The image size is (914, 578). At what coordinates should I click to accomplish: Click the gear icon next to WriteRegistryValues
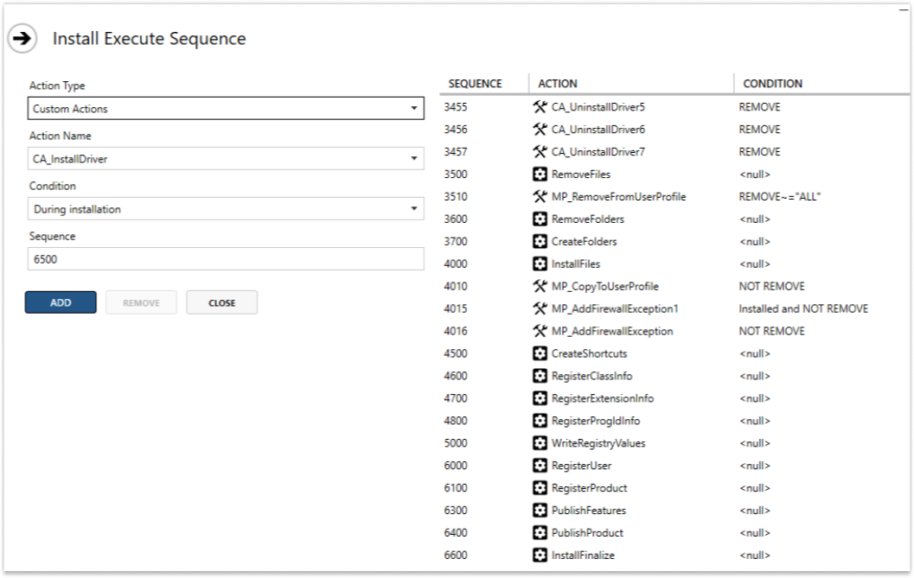coord(540,443)
